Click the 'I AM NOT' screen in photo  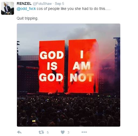83,66
